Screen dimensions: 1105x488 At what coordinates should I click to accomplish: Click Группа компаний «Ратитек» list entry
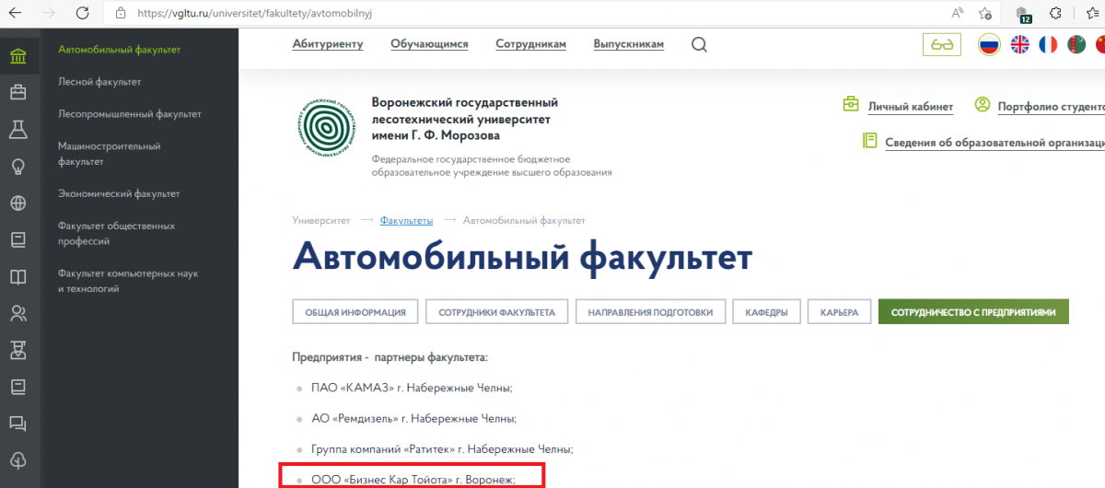click(443, 449)
